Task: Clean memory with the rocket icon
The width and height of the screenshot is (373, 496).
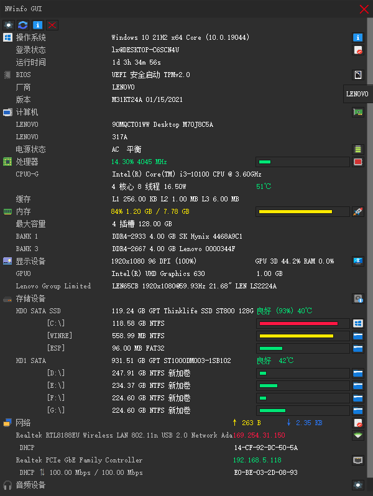Action: (x=358, y=211)
